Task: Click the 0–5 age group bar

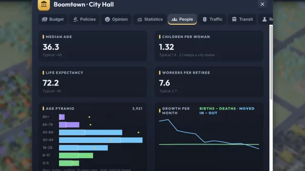Action: pyautogui.click(x=69, y=163)
